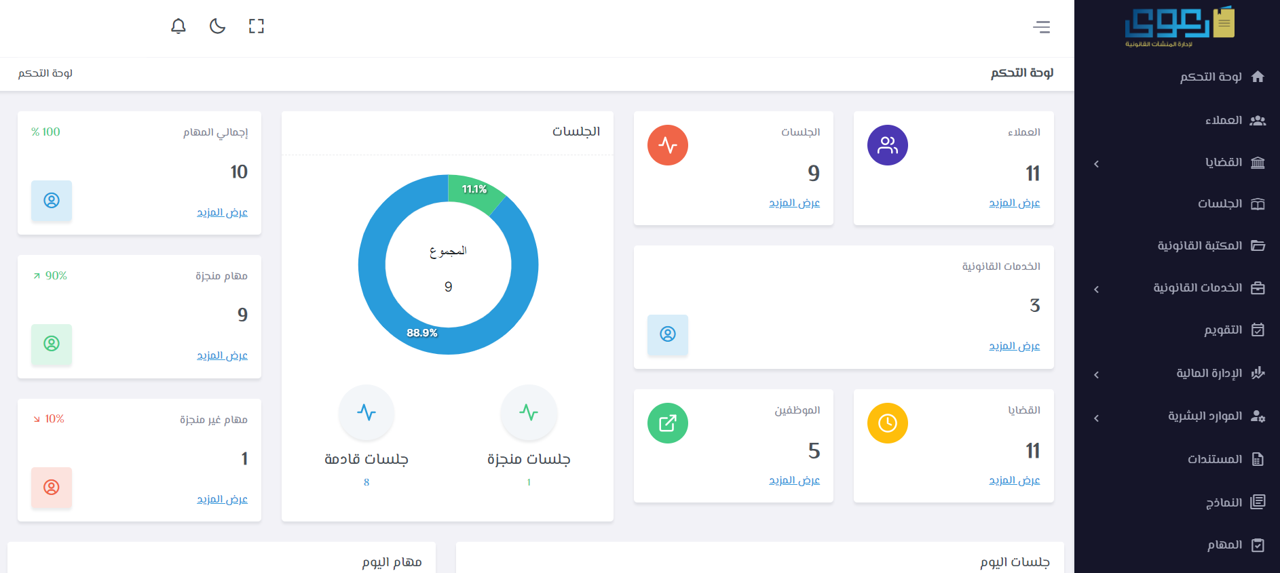Click the blue upcoming sessions (جلسات قادمة) icon

pyautogui.click(x=366, y=412)
